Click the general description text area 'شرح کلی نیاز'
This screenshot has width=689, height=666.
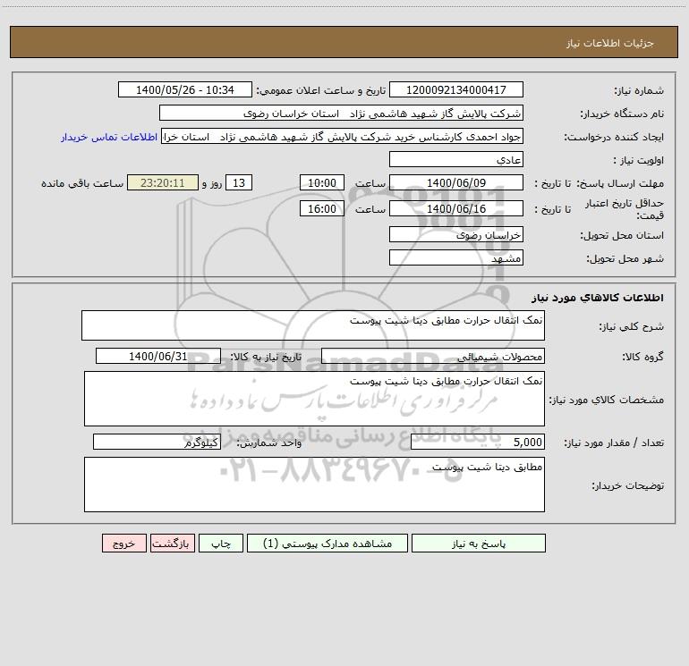(x=313, y=325)
